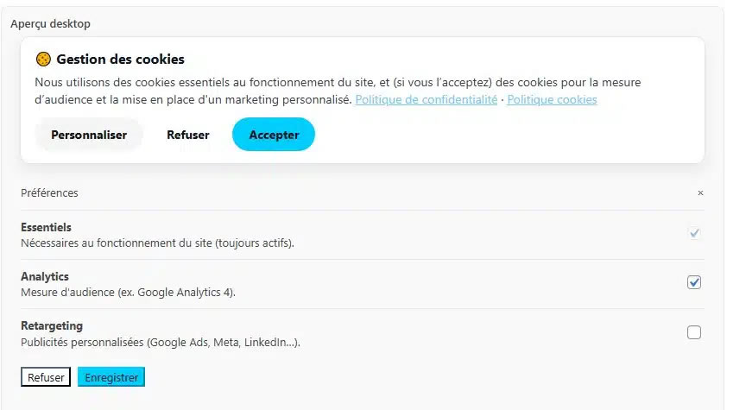Save preferences with the Enregistrer button
Image resolution: width=733 pixels, height=410 pixels.
pos(111,378)
